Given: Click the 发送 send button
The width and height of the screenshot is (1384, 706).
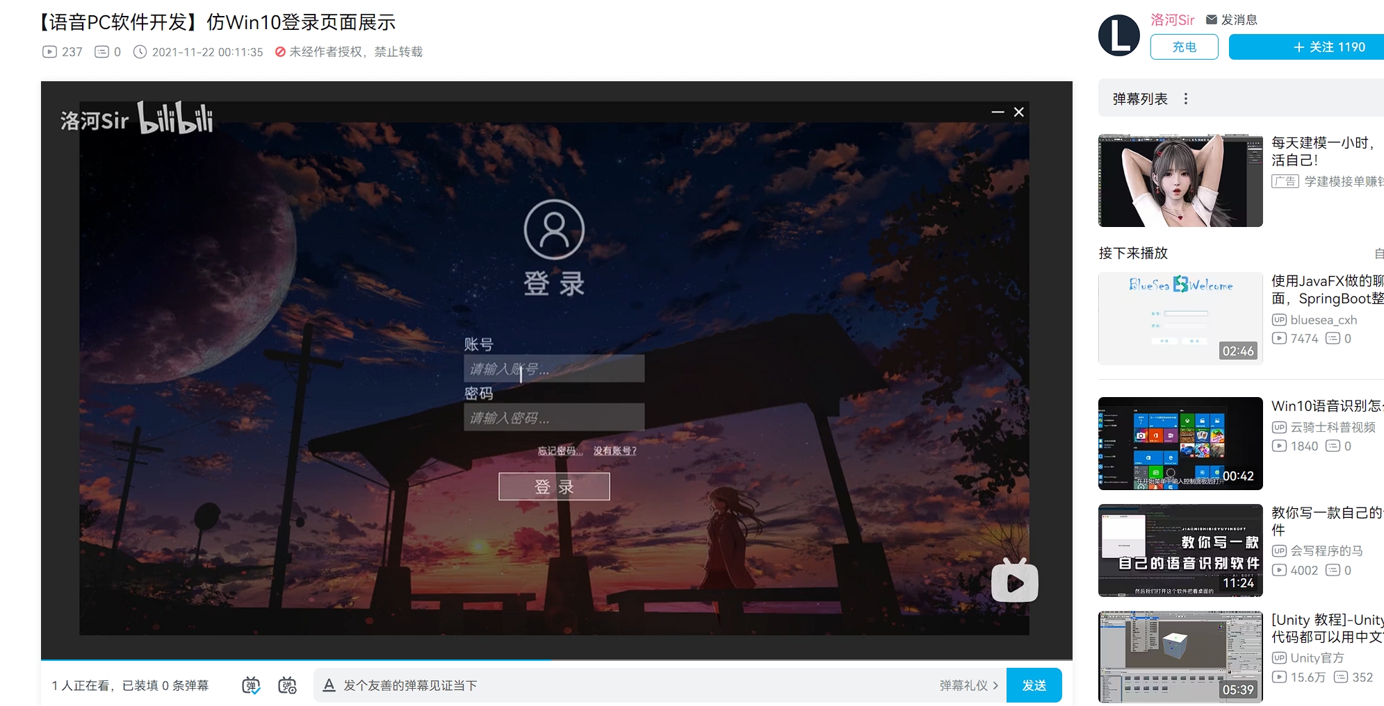Looking at the screenshot, I should [1034, 685].
